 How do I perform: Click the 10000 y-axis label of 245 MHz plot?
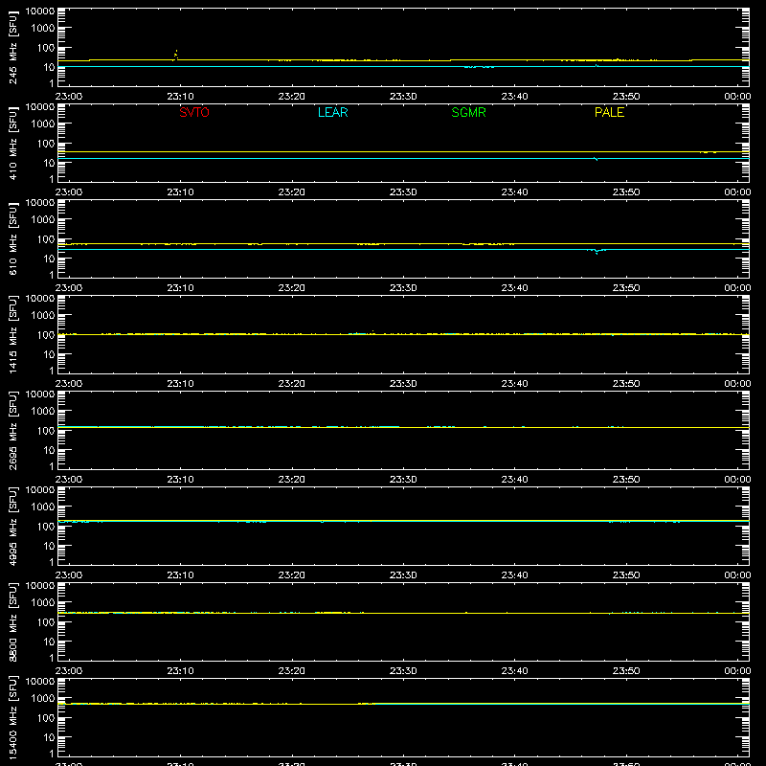point(40,11)
